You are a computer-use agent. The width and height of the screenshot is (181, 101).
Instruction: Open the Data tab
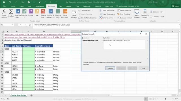click(x=61, y=6)
